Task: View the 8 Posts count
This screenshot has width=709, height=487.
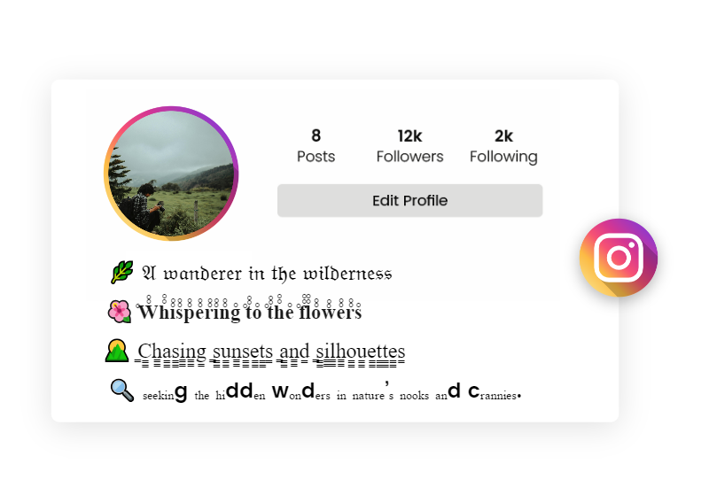Action: [316, 146]
